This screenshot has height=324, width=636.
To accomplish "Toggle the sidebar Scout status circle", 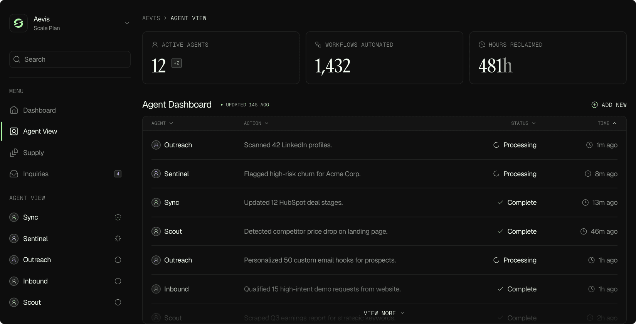I will tap(118, 302).
